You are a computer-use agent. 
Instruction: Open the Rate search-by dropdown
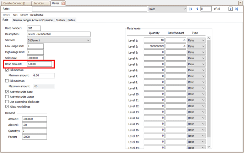(x=185, y=9)
